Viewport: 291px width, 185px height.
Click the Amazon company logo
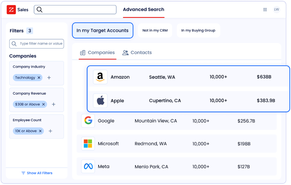100,77
